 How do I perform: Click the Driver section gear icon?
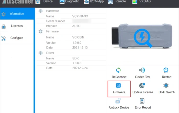(x=40, y=53)
